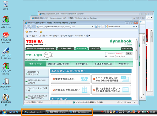157x116 pixels.
Task: Select the サイト内 radio button
Action: pyautogui.click(x=106, y=56)
